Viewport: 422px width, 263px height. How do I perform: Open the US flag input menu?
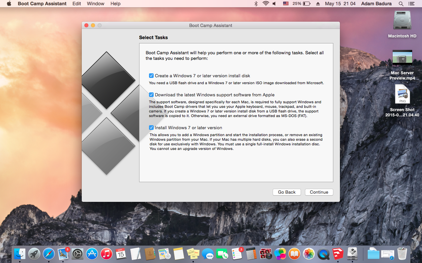(x=286, y=4)
